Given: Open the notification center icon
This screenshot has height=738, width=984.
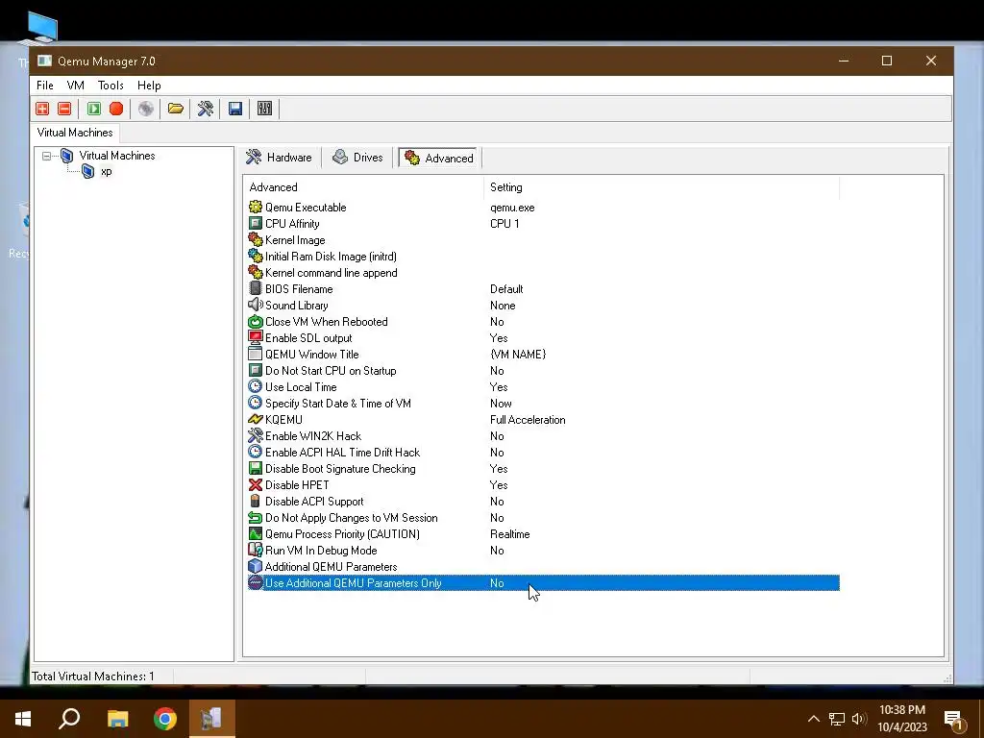Looking at the screenshot, I should [x=953, y=721].
